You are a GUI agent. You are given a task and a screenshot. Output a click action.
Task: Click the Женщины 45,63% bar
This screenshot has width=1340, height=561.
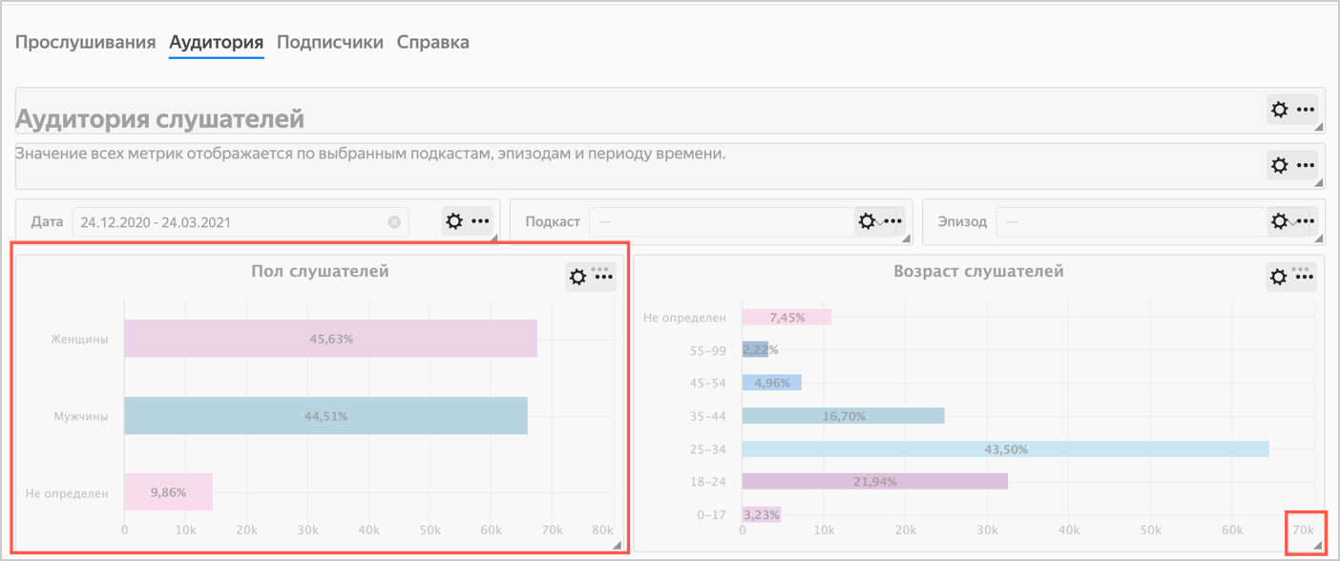tap(330, 339)
